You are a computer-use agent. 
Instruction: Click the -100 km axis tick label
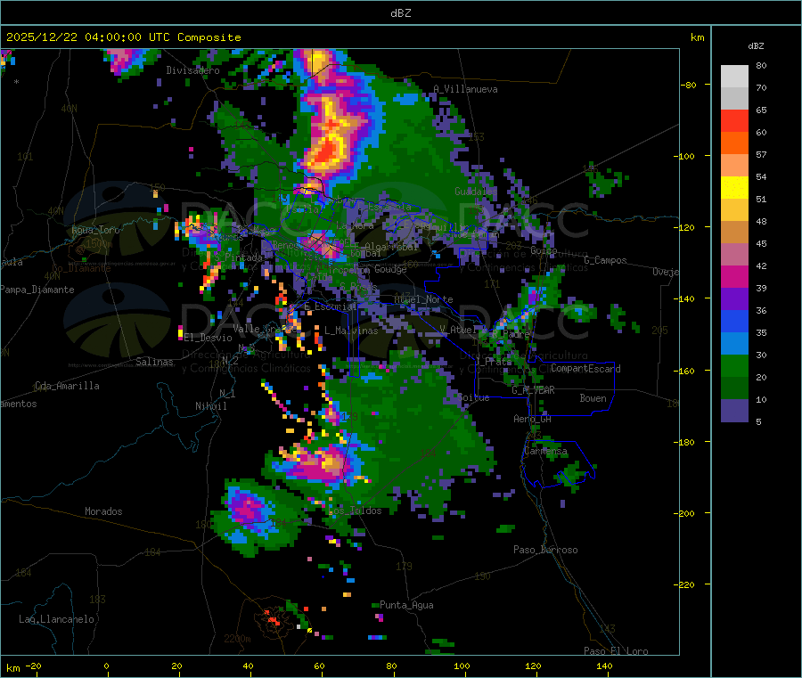point(683,156)
